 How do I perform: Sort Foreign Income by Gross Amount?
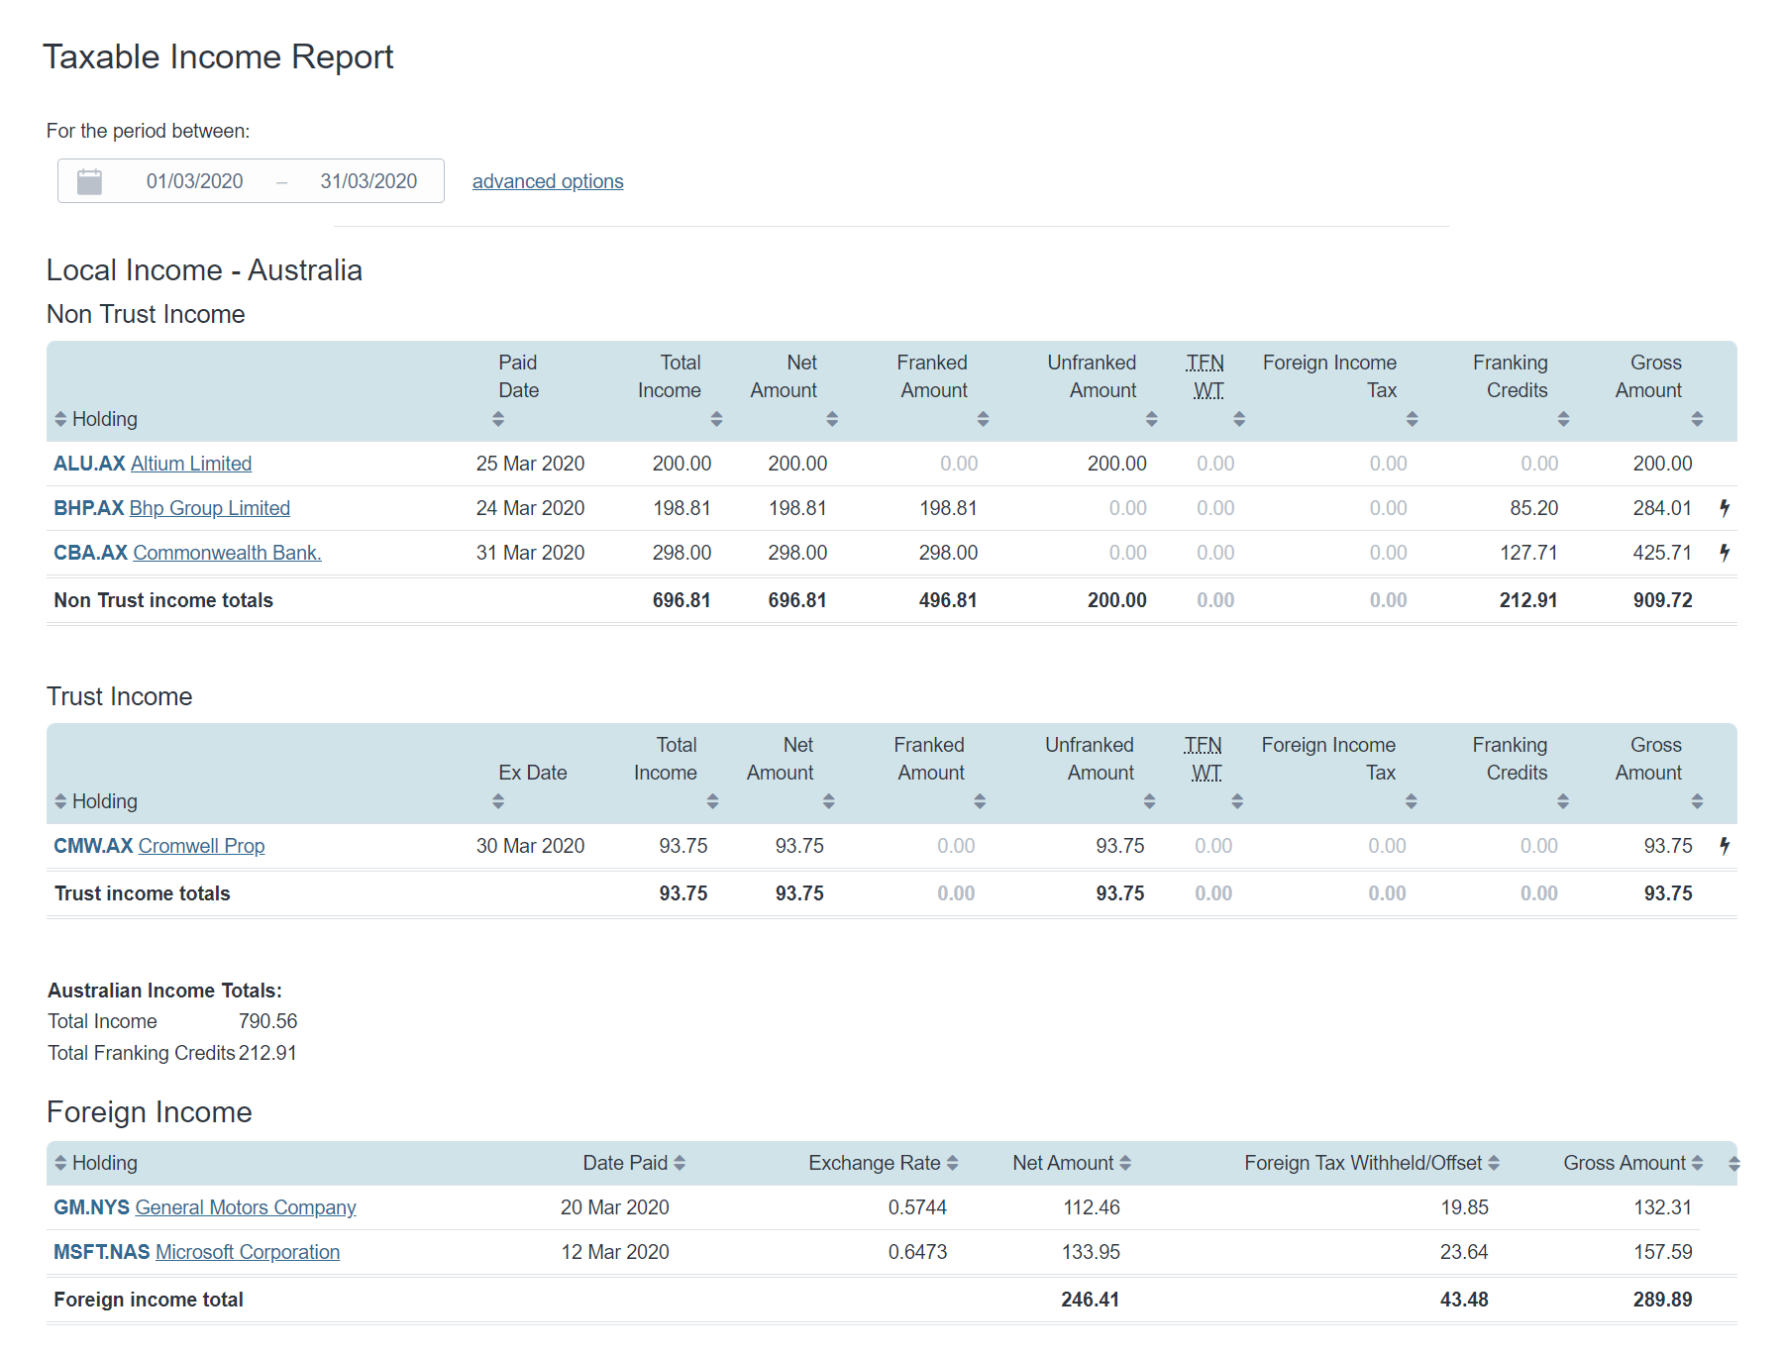[1697, 1163]
